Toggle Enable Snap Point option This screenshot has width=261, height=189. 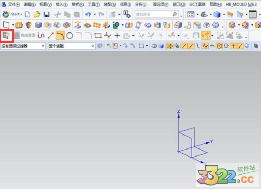pyautogui.click(x=170, y=46)
